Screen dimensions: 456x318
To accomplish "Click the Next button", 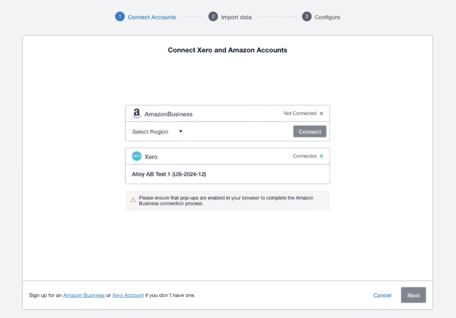I will pyautogui.click(x=413, y=295).
